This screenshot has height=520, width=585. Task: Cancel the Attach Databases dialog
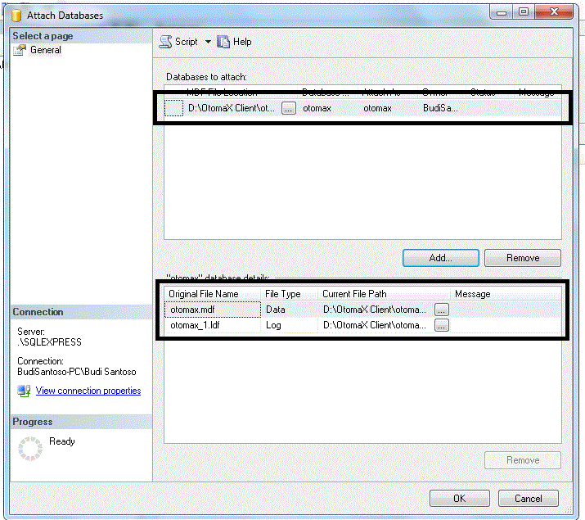(x=528, y=498)
